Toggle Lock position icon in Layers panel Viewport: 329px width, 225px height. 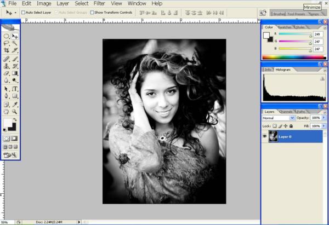click(x=285, y=126)
